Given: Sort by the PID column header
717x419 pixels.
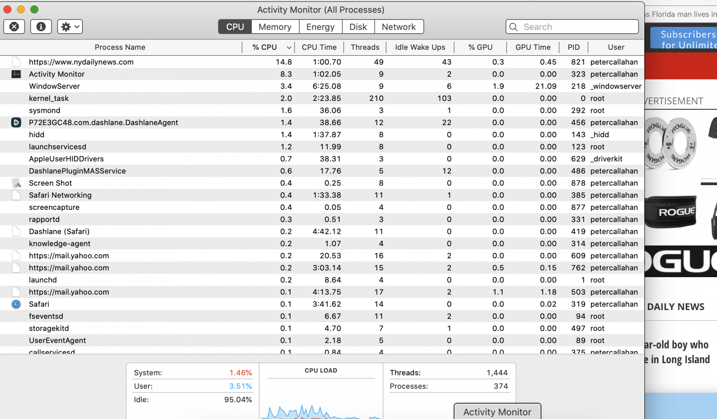Looking at the screenshot, I should click(574, 47).
